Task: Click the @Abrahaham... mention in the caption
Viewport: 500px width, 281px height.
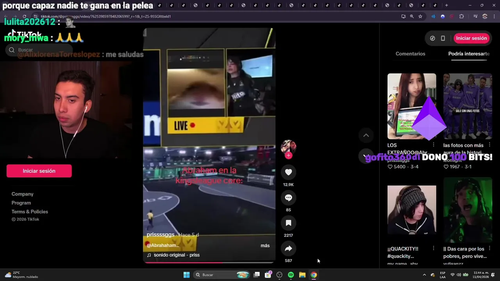Action: click(163, 245)
